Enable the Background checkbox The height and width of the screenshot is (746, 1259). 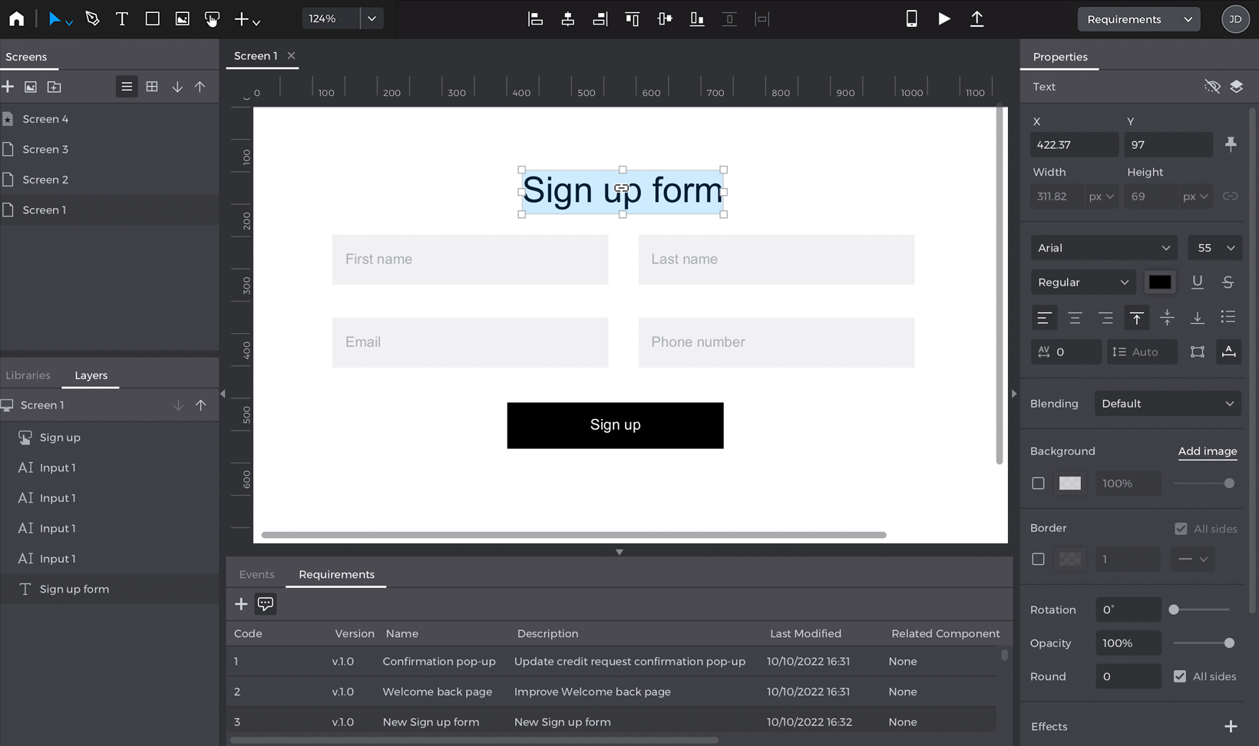point(1038,484)
